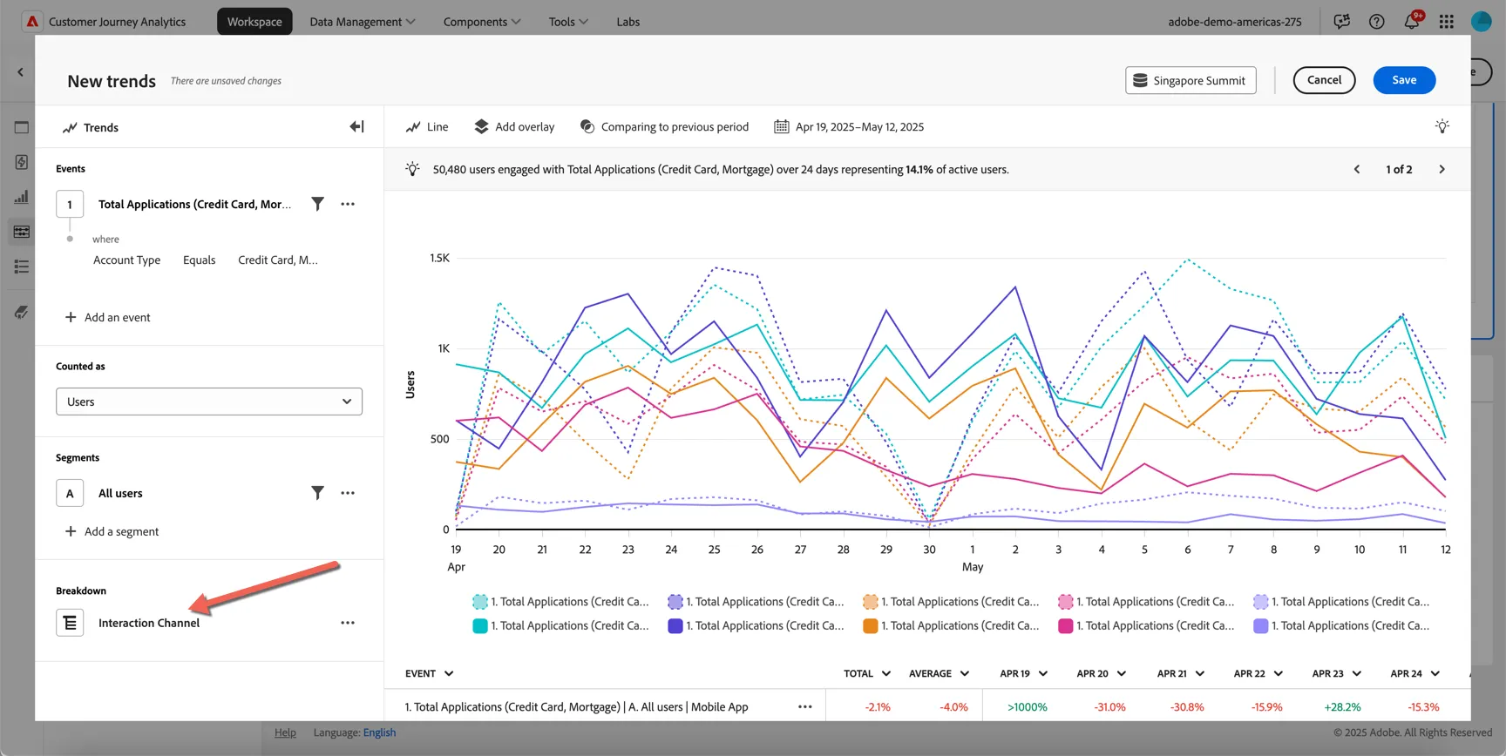1506x756 pixels.
Task: Click the back chevron beside New trends
Action: pyautogui.click(x=20, y=72)
